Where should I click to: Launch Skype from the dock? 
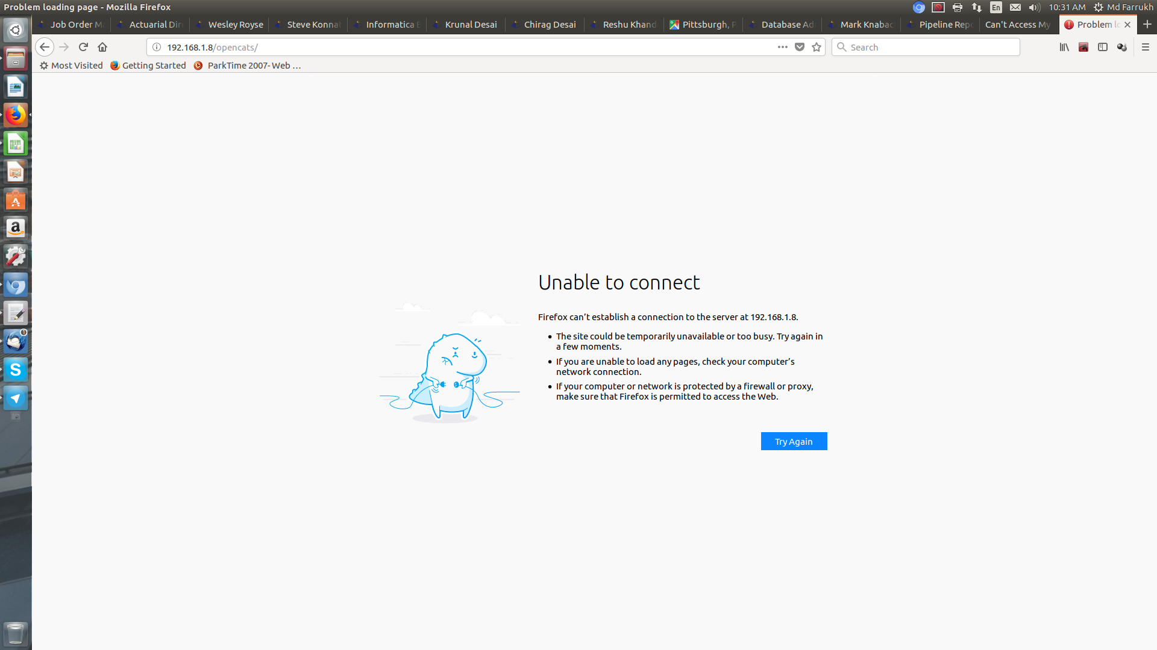click(16, 370)
